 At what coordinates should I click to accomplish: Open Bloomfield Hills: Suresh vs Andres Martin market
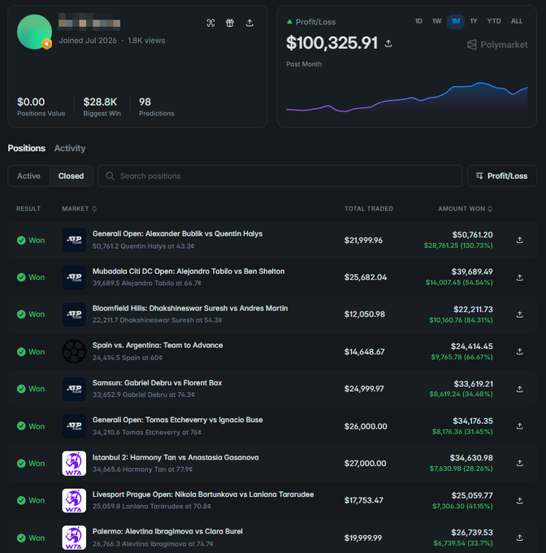190,308
